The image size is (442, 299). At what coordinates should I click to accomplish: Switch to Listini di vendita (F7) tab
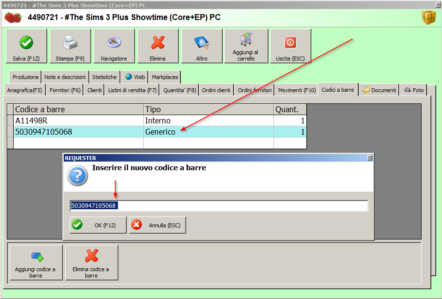[132, 90]
